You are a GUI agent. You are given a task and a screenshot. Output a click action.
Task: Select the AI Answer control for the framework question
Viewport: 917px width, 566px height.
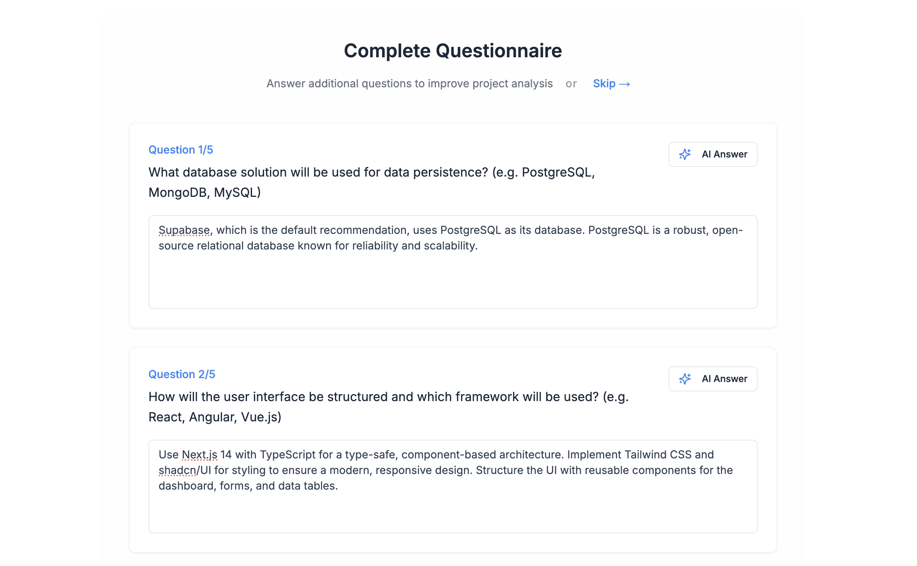pyautogui.click(x=712, y=379)
